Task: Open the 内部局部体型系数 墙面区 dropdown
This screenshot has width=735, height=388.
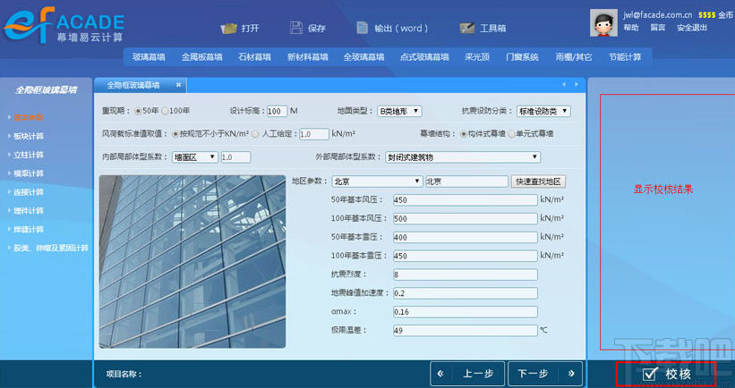Action: [195, 157]
